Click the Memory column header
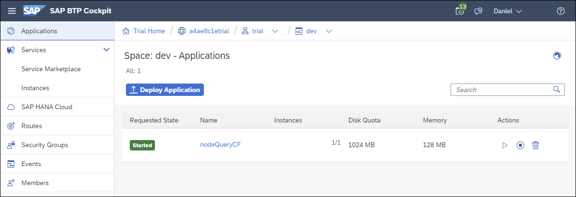The width and height of the screenshot is (576, 197). point(435,120)
